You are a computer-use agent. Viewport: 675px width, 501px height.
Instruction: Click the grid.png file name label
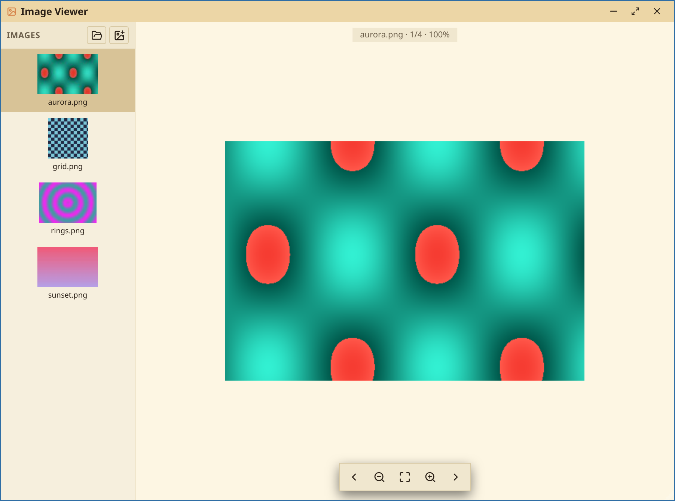[68, 166]
